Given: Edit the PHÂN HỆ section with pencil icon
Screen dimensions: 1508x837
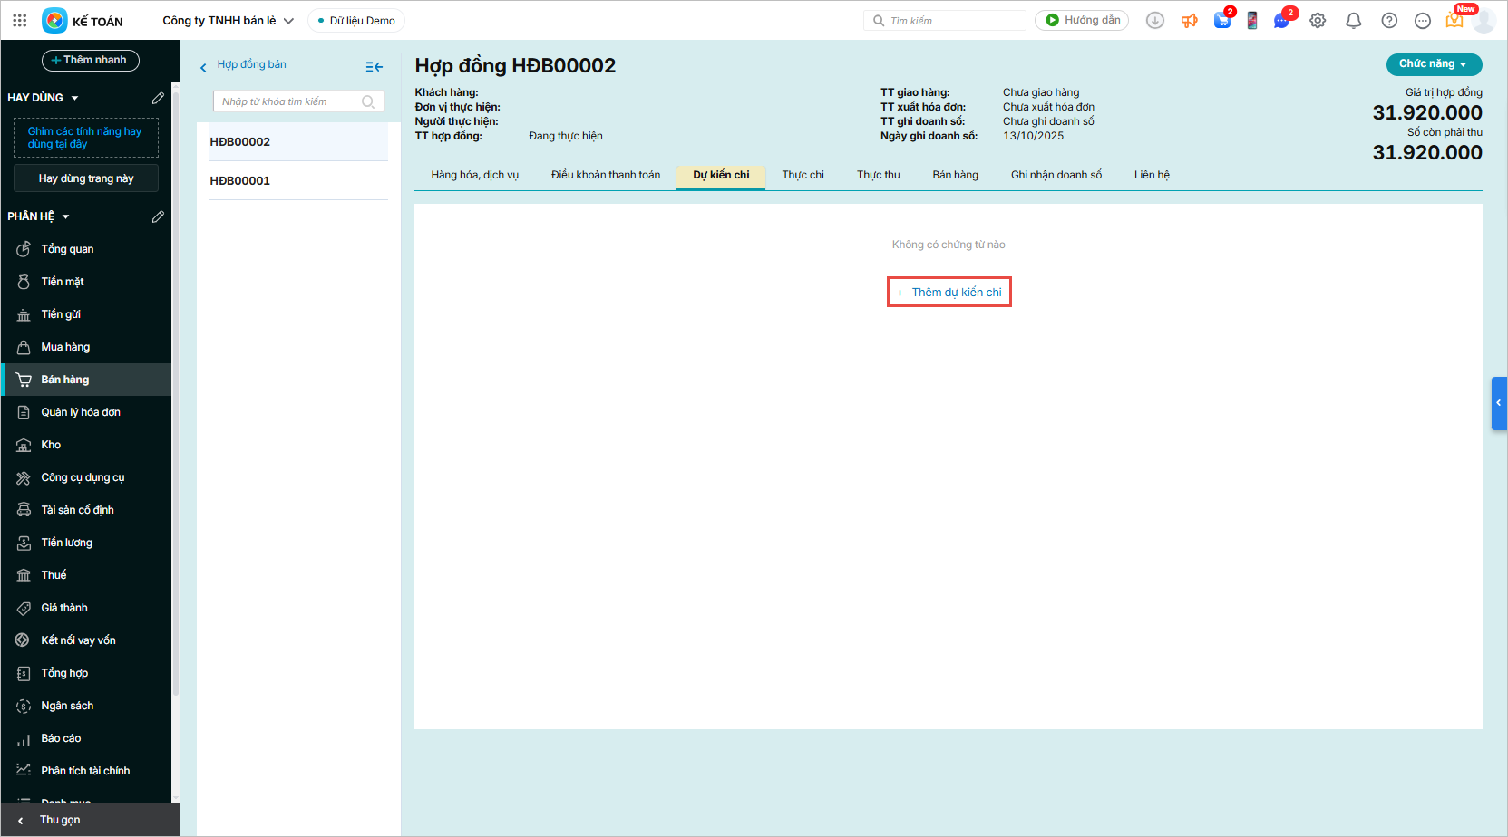Looking at the screenshot, I should 158,216.
